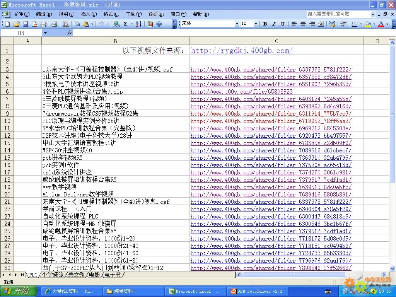
Task: Open the 文件(F) menu
Action: pos(22,14)
